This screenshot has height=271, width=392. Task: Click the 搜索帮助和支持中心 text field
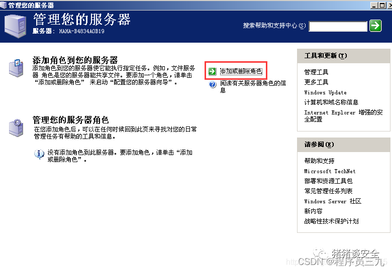coord(338,26)
